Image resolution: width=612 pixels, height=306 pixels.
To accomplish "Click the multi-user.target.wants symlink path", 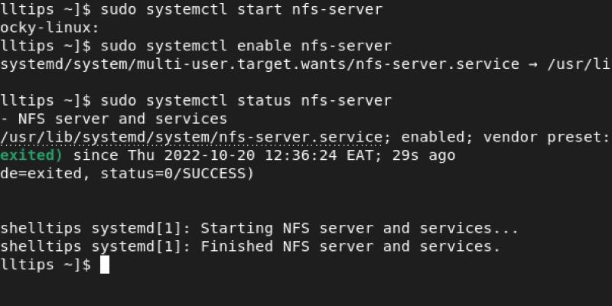I will [x=260, y=64].
